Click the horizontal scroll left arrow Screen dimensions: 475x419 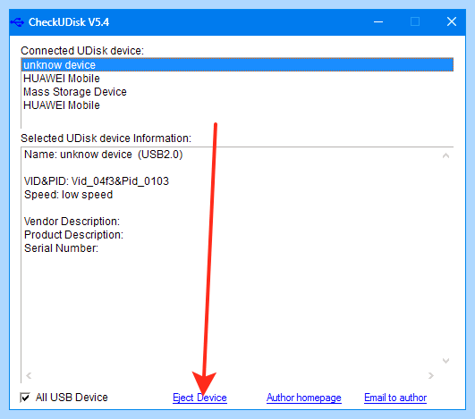point(29,376)
